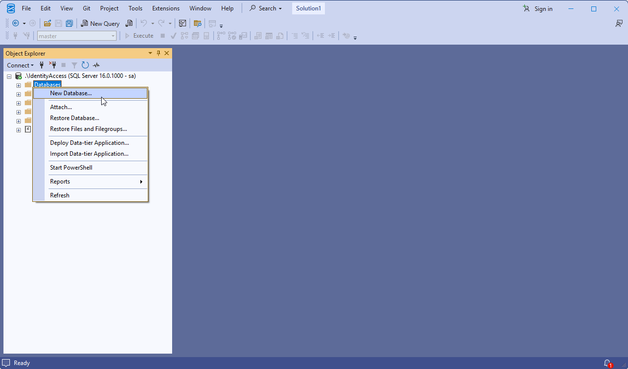
Task: Open the Open File folder icon
Action: coord(48,23)
